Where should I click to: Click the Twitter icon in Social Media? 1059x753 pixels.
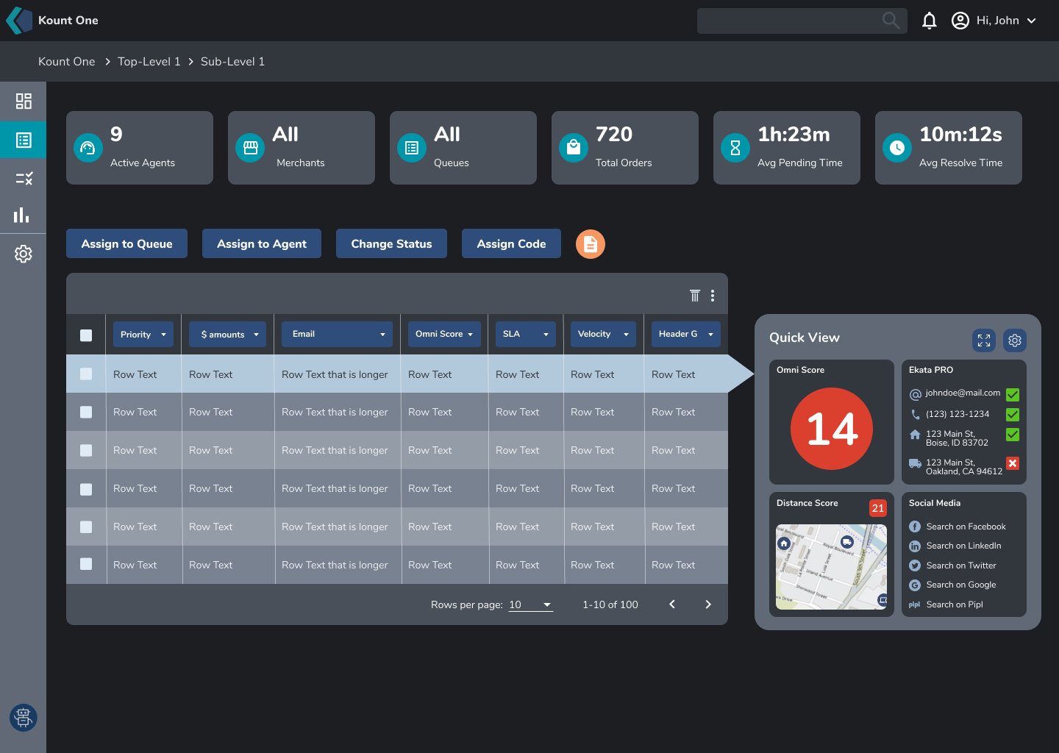915,565
